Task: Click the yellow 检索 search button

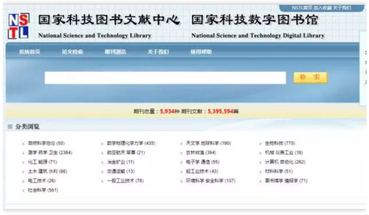Action: coord(310,78)
